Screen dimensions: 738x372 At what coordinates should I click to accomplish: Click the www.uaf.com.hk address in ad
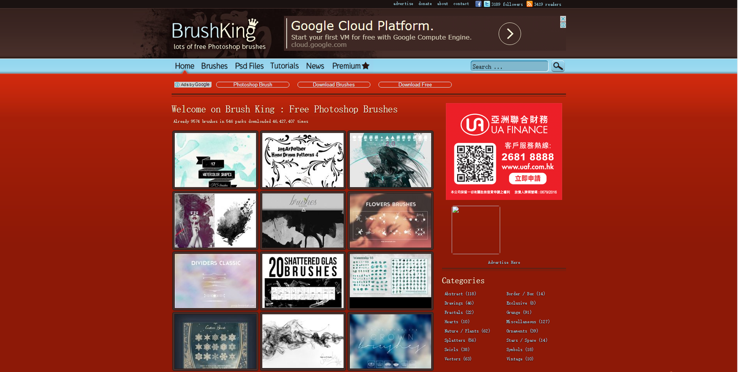click(527, 167)
